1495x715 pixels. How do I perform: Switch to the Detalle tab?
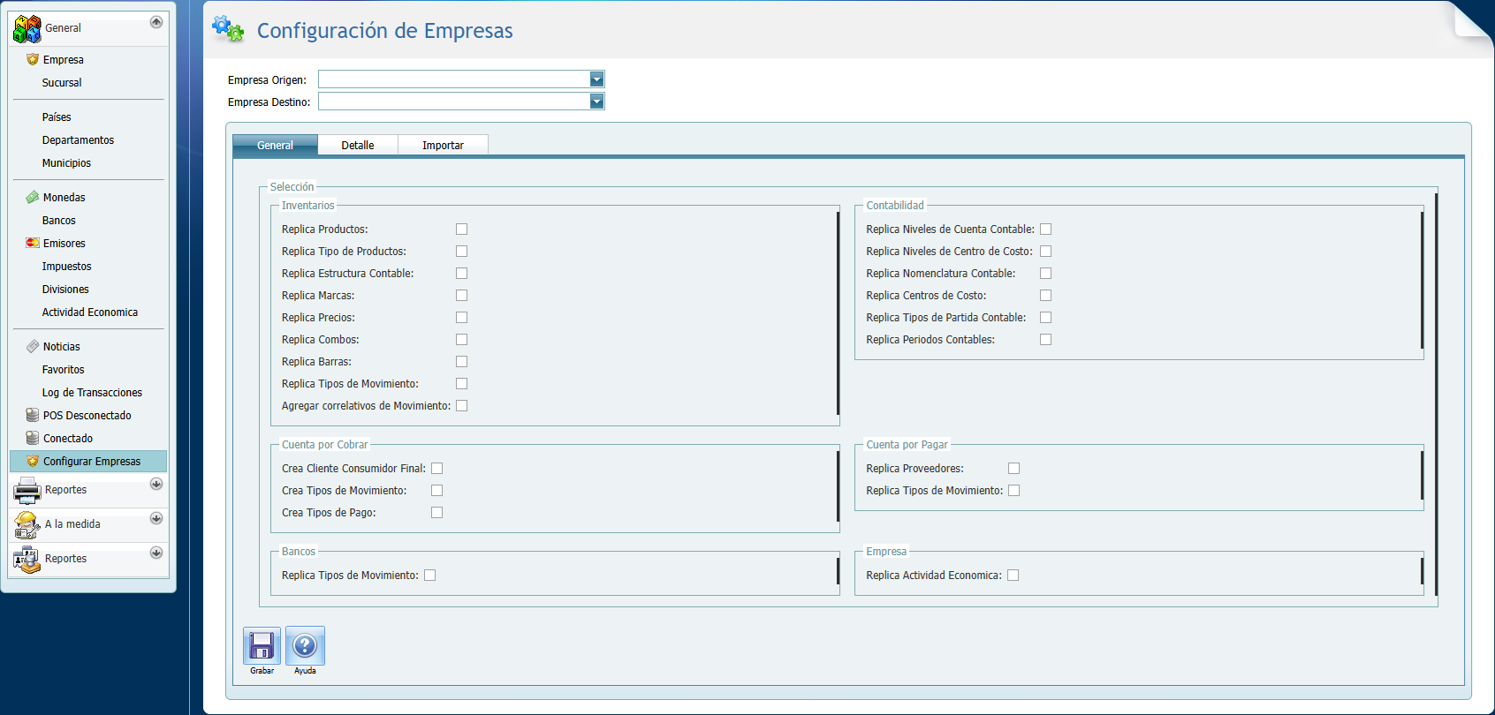coord(358,145)
